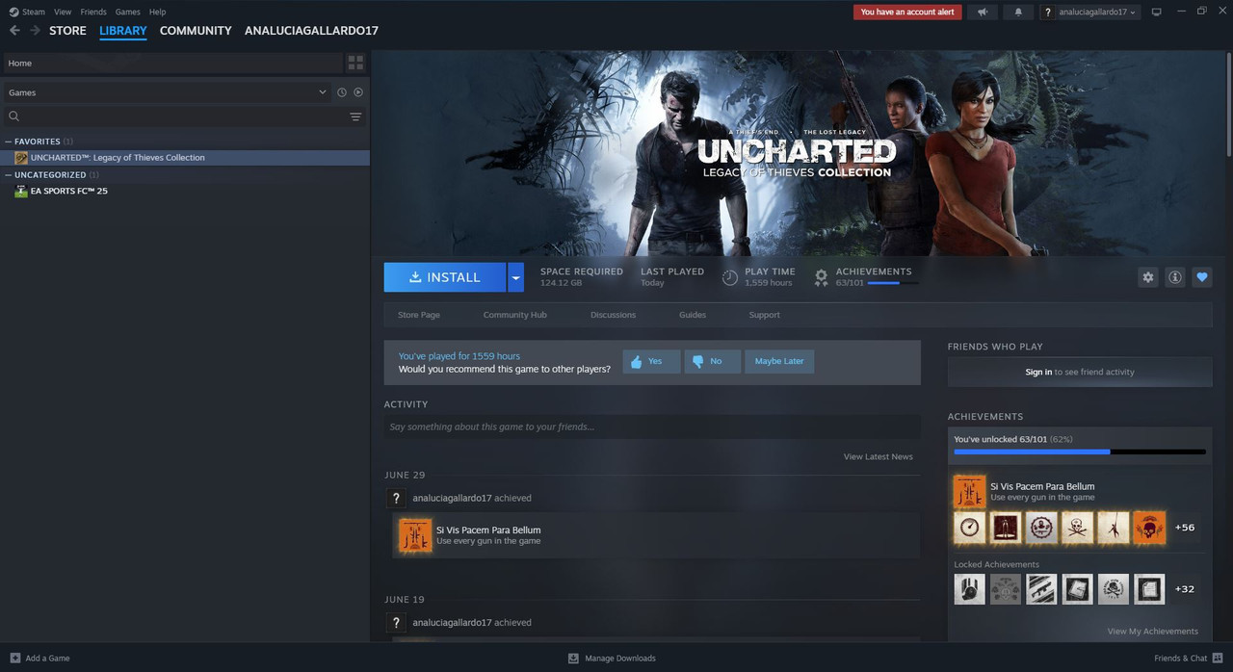Show +32 more locked achievements
The width and height of the screenshot is (1233, 672).
(x=1185, y=589)
